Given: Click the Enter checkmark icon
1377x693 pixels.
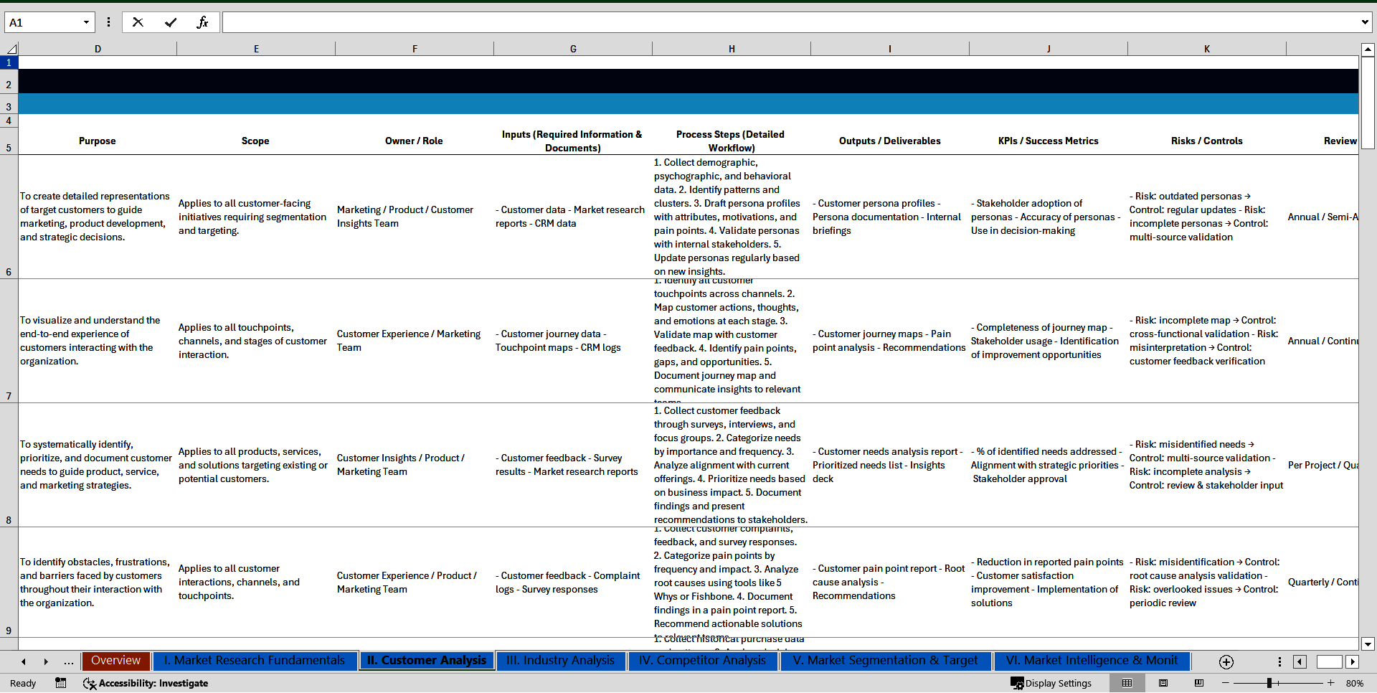Looking at the screenshot, I should (171, 22).
